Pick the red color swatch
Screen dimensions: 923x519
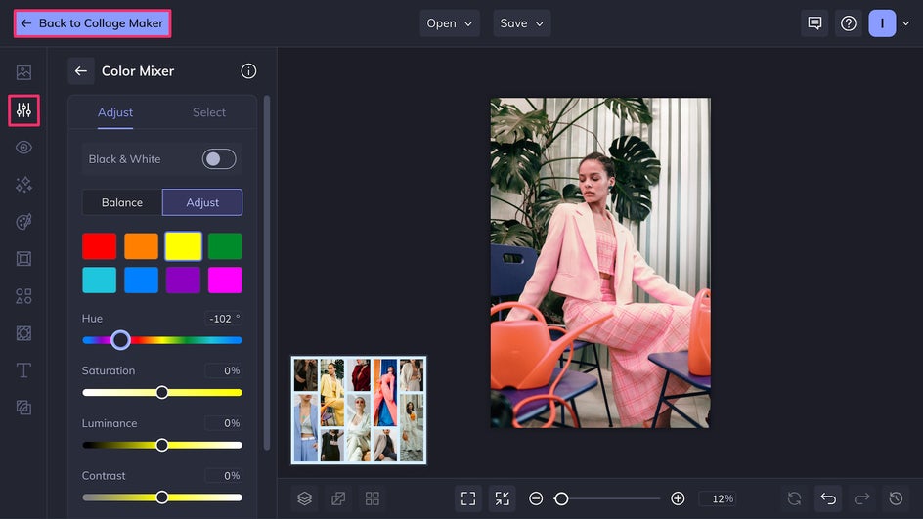[x=99, y=246]
